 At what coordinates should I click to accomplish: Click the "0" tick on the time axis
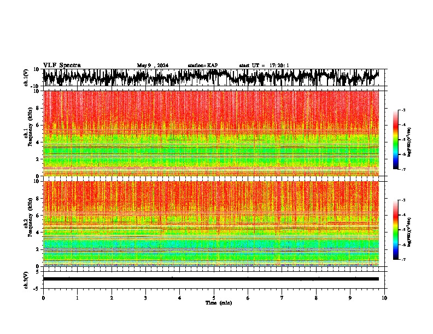pos(43,298)
